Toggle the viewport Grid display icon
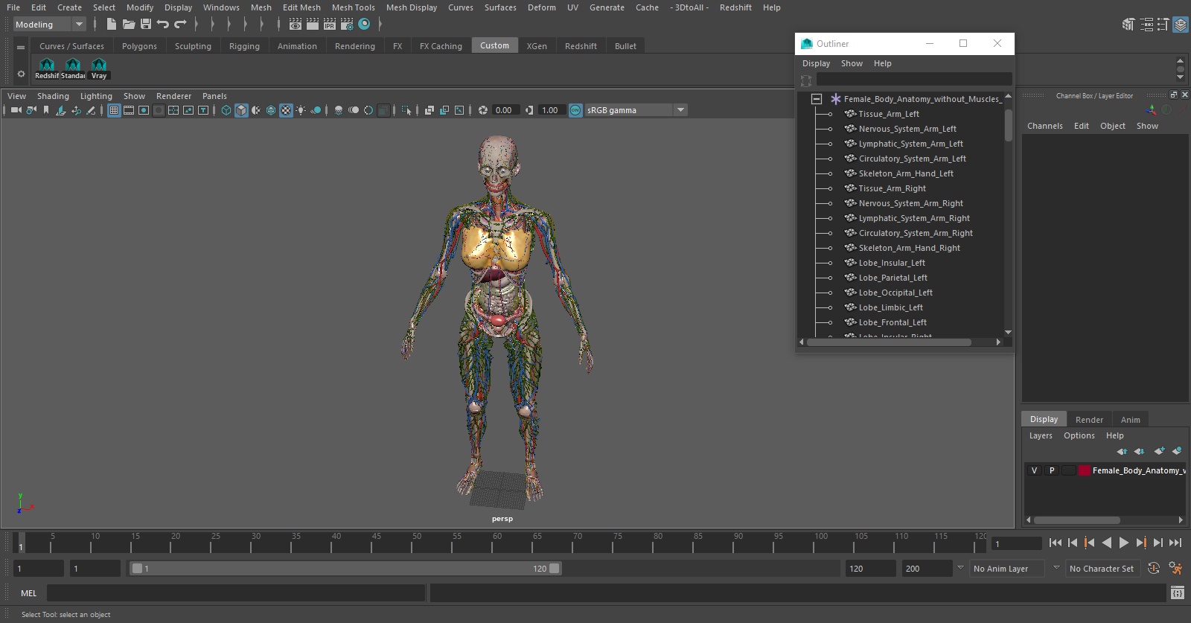The image size is (1191, 623). click(114, 110)
